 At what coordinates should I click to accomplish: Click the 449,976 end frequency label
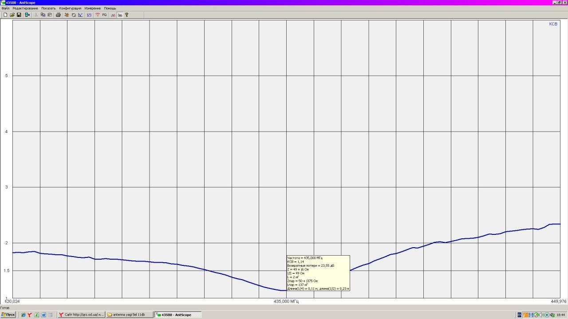coord(559,301)
